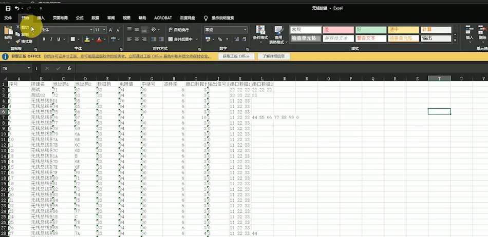Click the Insert Function fx icon
Screen dimensions: 488x237
tap(69, 68)
